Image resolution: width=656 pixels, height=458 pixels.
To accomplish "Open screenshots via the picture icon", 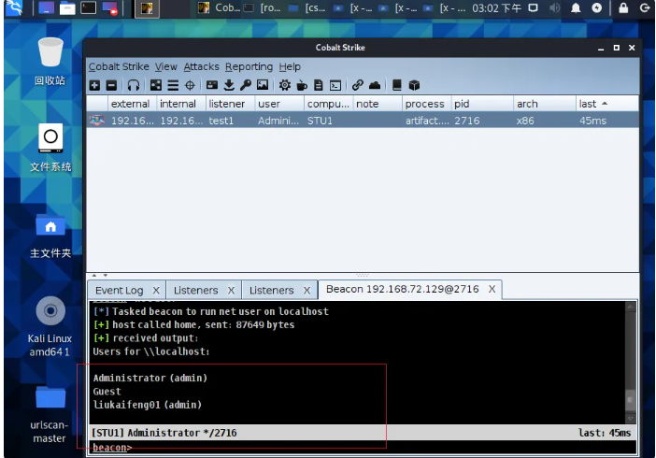I will 263,85.
